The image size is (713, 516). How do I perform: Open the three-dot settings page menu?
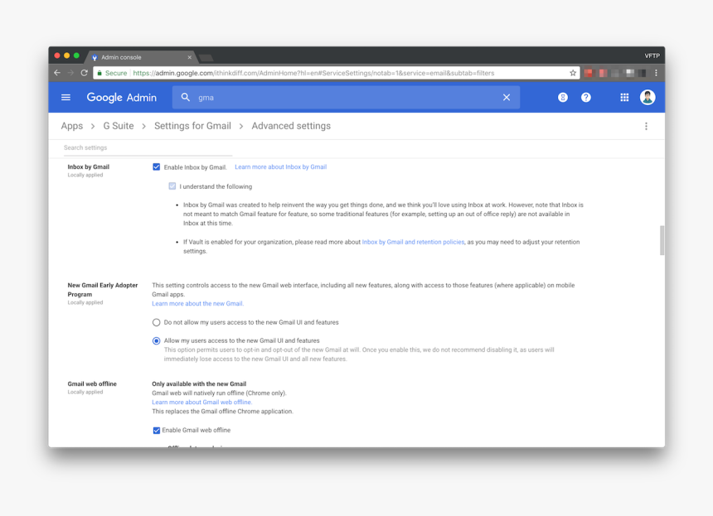click(x=646, y=126)
